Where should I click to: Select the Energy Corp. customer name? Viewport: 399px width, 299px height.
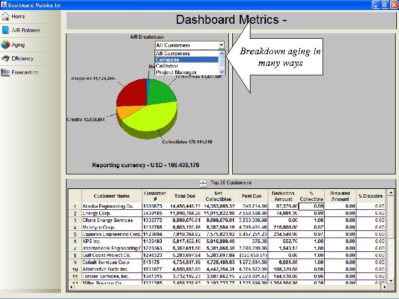click(x=96, y=213)
